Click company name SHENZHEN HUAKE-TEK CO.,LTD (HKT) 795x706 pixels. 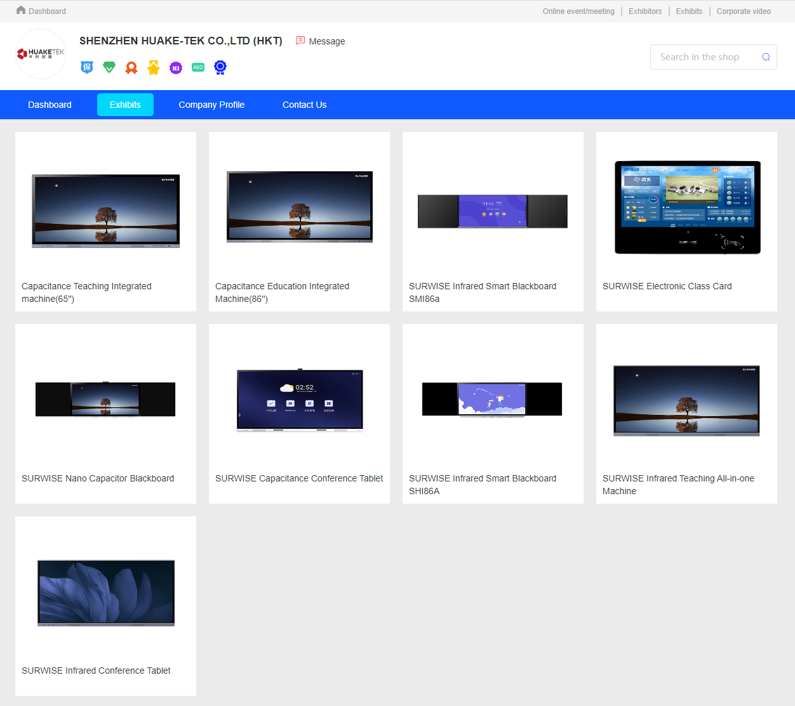[x=181, y=41]
